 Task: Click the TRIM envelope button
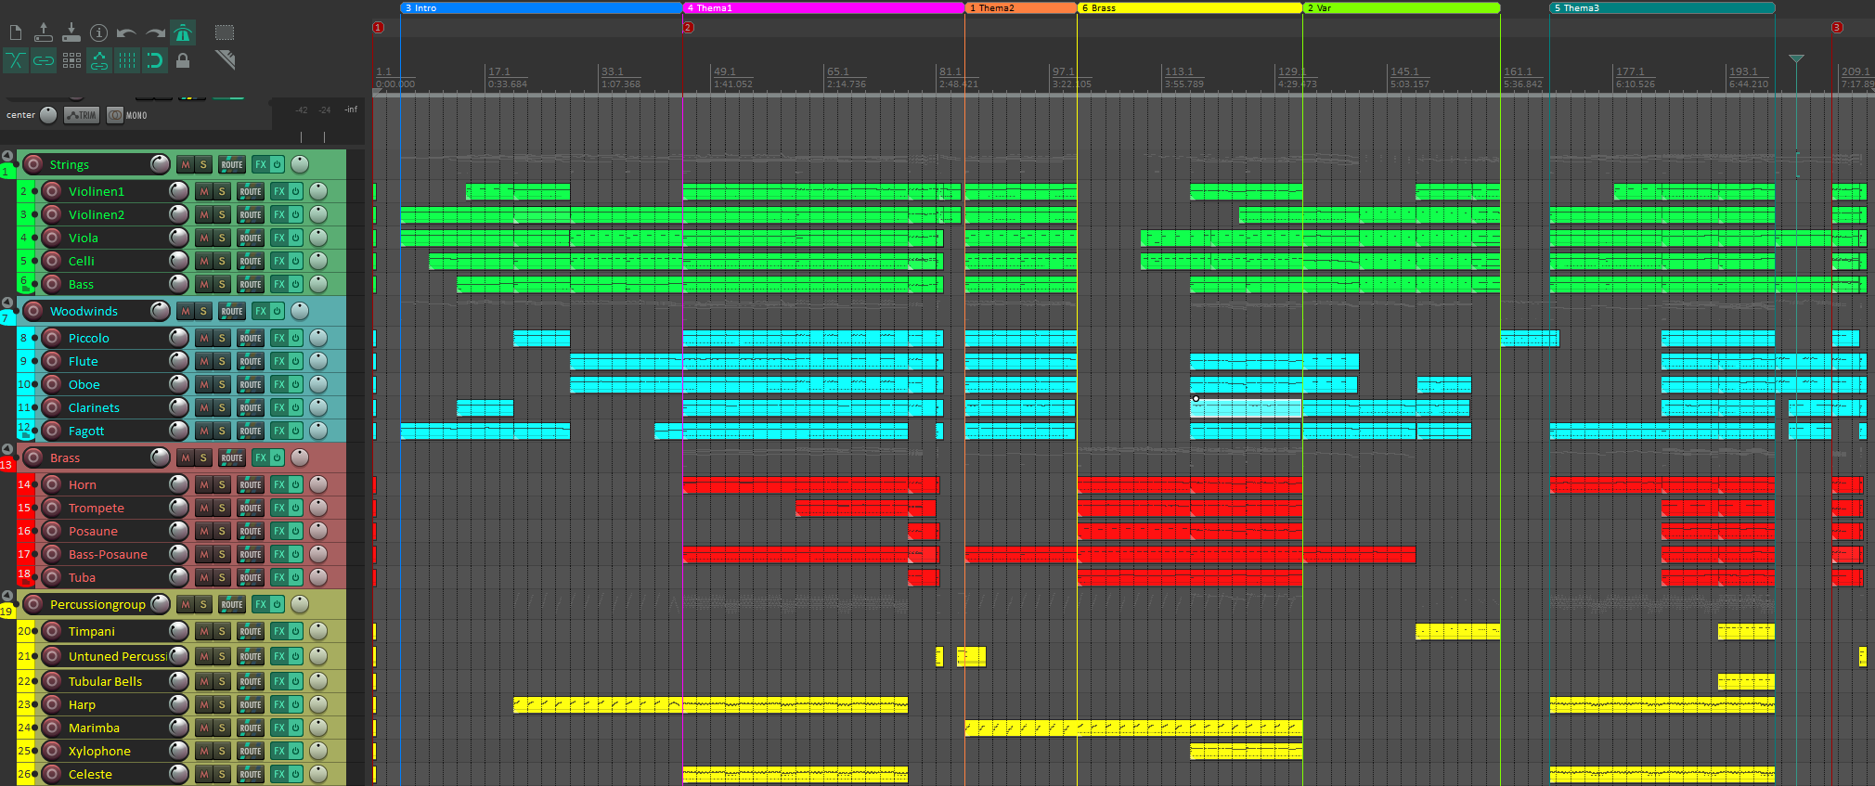82,115
